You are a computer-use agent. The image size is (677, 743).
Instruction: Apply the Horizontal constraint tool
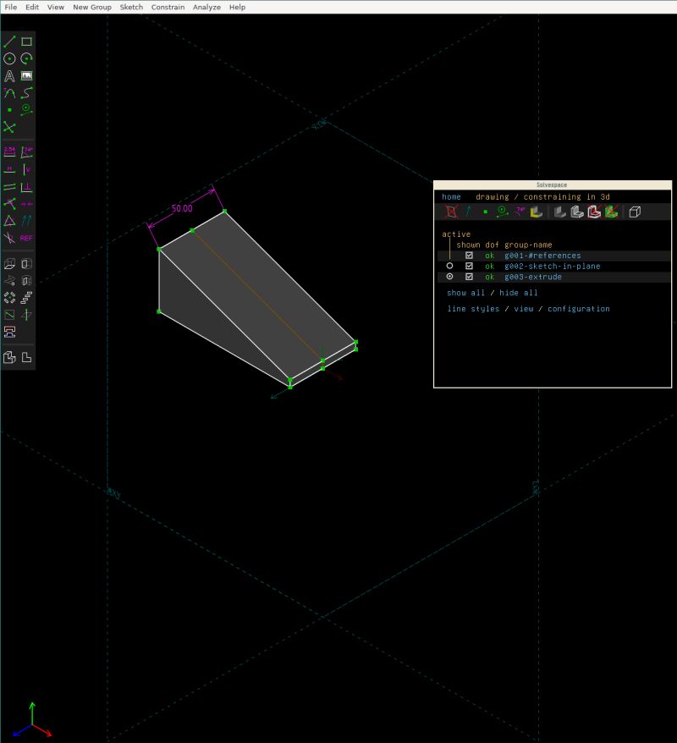click(9, 169)
